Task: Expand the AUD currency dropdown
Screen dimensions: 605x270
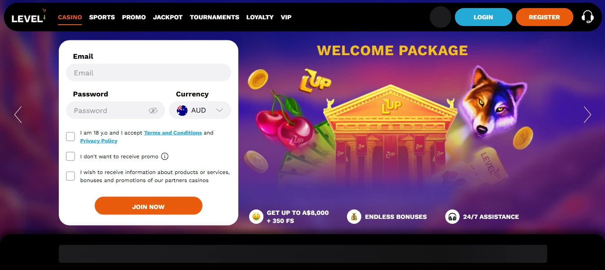Action: 200,110
